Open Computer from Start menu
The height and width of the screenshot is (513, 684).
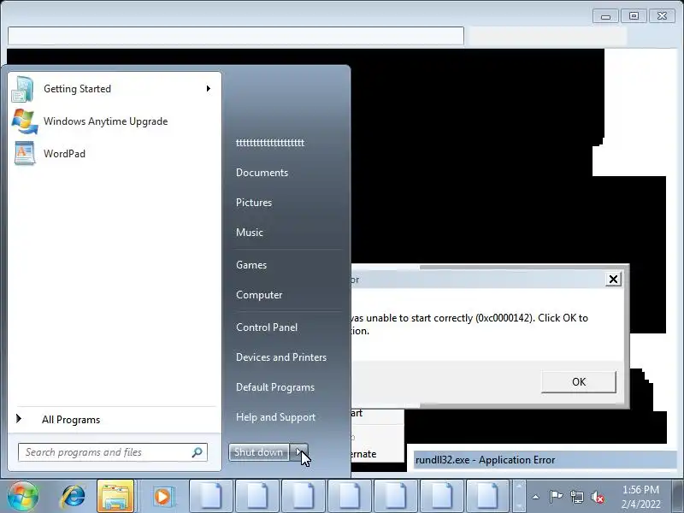(259, 295)
